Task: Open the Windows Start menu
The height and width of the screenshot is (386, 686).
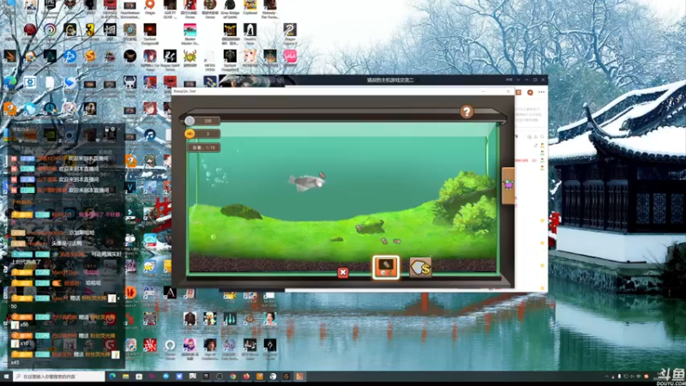Action: pyautogui.click(x=6, y=377)
